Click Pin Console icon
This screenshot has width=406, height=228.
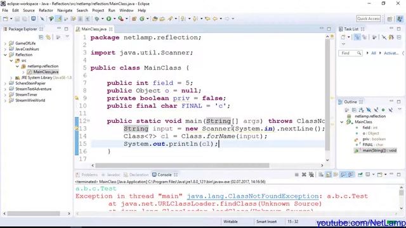360,175
